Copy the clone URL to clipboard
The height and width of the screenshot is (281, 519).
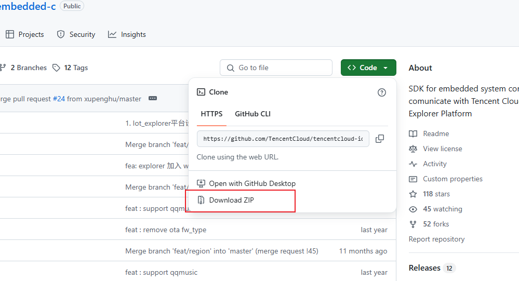[x=380, y=139]
